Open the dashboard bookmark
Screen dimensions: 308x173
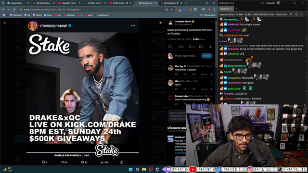16,15
